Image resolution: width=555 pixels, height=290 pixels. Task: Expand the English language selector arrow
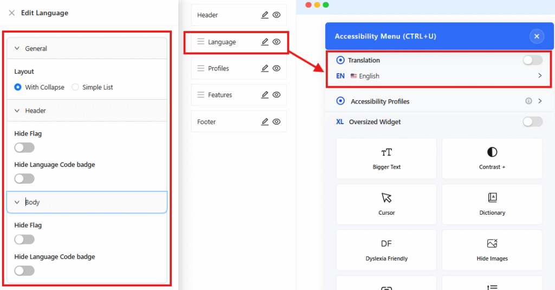[539, 76]
